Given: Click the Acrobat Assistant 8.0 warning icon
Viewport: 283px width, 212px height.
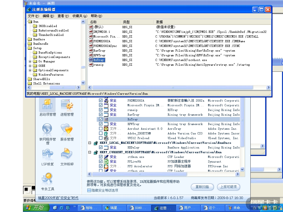Looking at the screenshot, I should click(x=106, y=129).
